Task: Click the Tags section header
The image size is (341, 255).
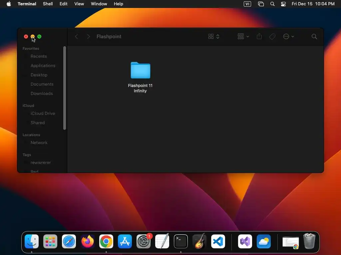Action: pos(27,155)
